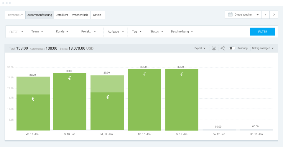
Task: Open the Geteilt report tab
Action: pos(98,15)
